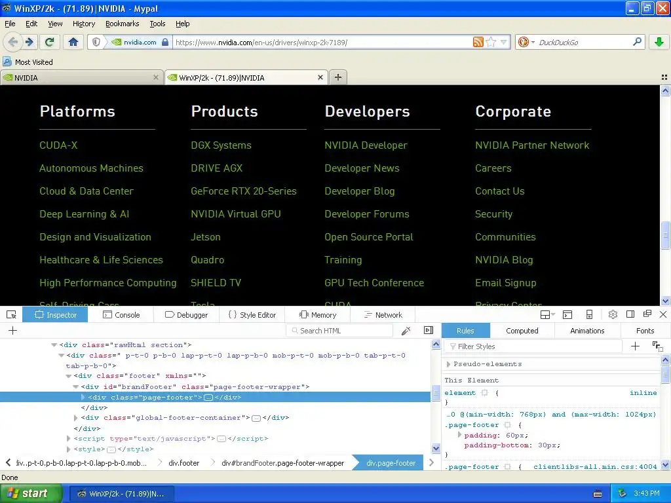The width and height of the screenshot is (671, 503).
Task: Open the DGX Systems link
Action: [x=221, y=145]
